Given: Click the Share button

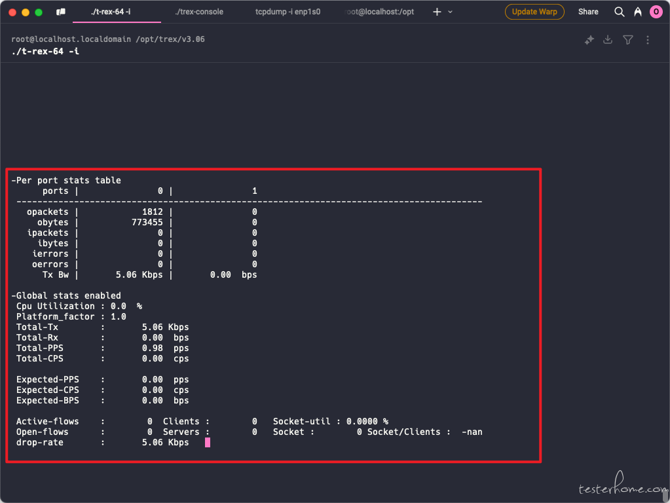Looking at the screenshot, I should coord(588,12).
